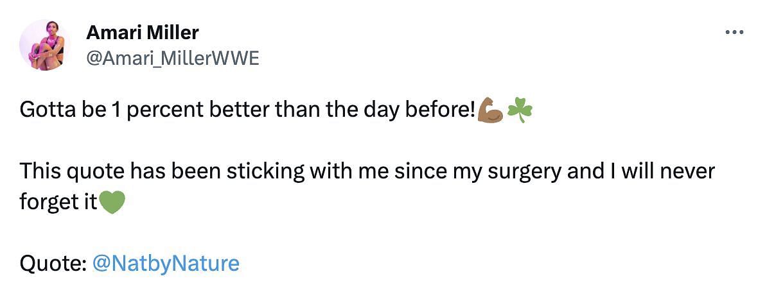Click the "forget it" text
Viewport: 767px width, 283px height.
pyautogui.click(x=58, y=203)
